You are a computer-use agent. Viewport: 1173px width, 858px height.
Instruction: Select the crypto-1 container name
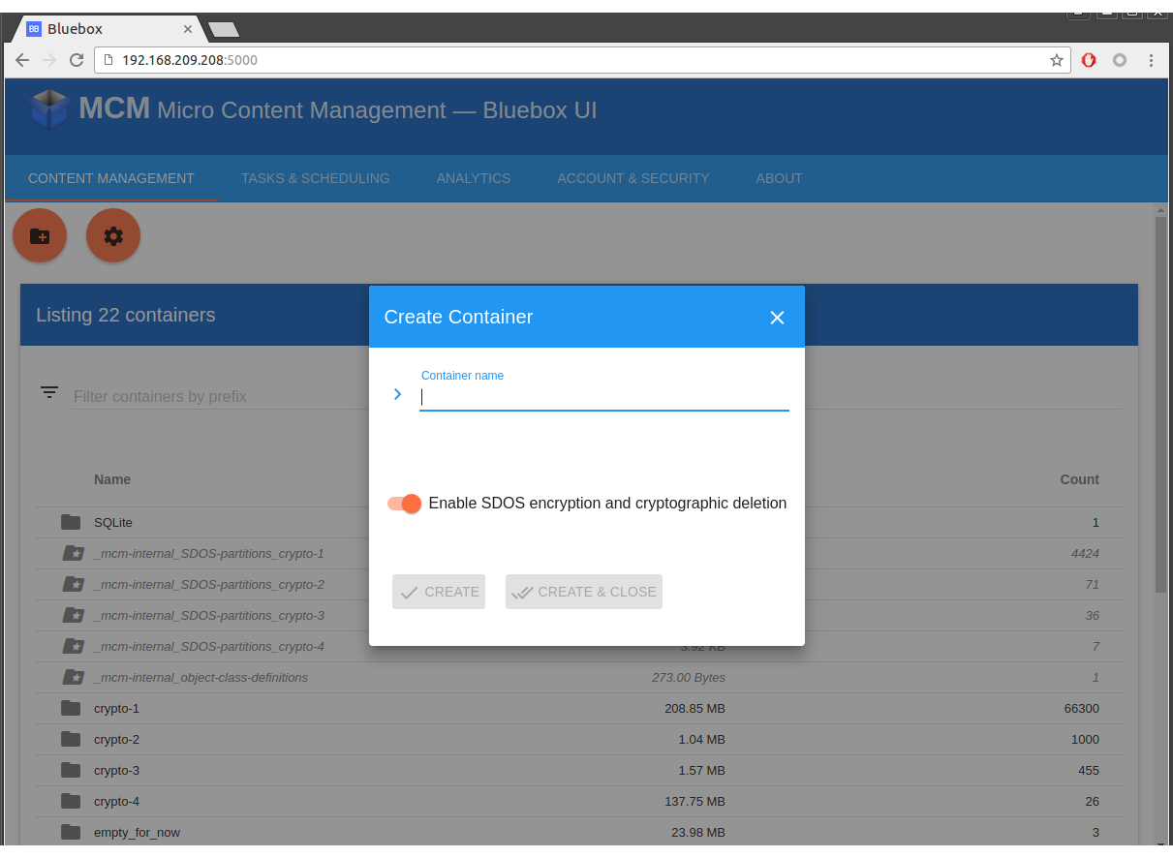click(116, 708)
